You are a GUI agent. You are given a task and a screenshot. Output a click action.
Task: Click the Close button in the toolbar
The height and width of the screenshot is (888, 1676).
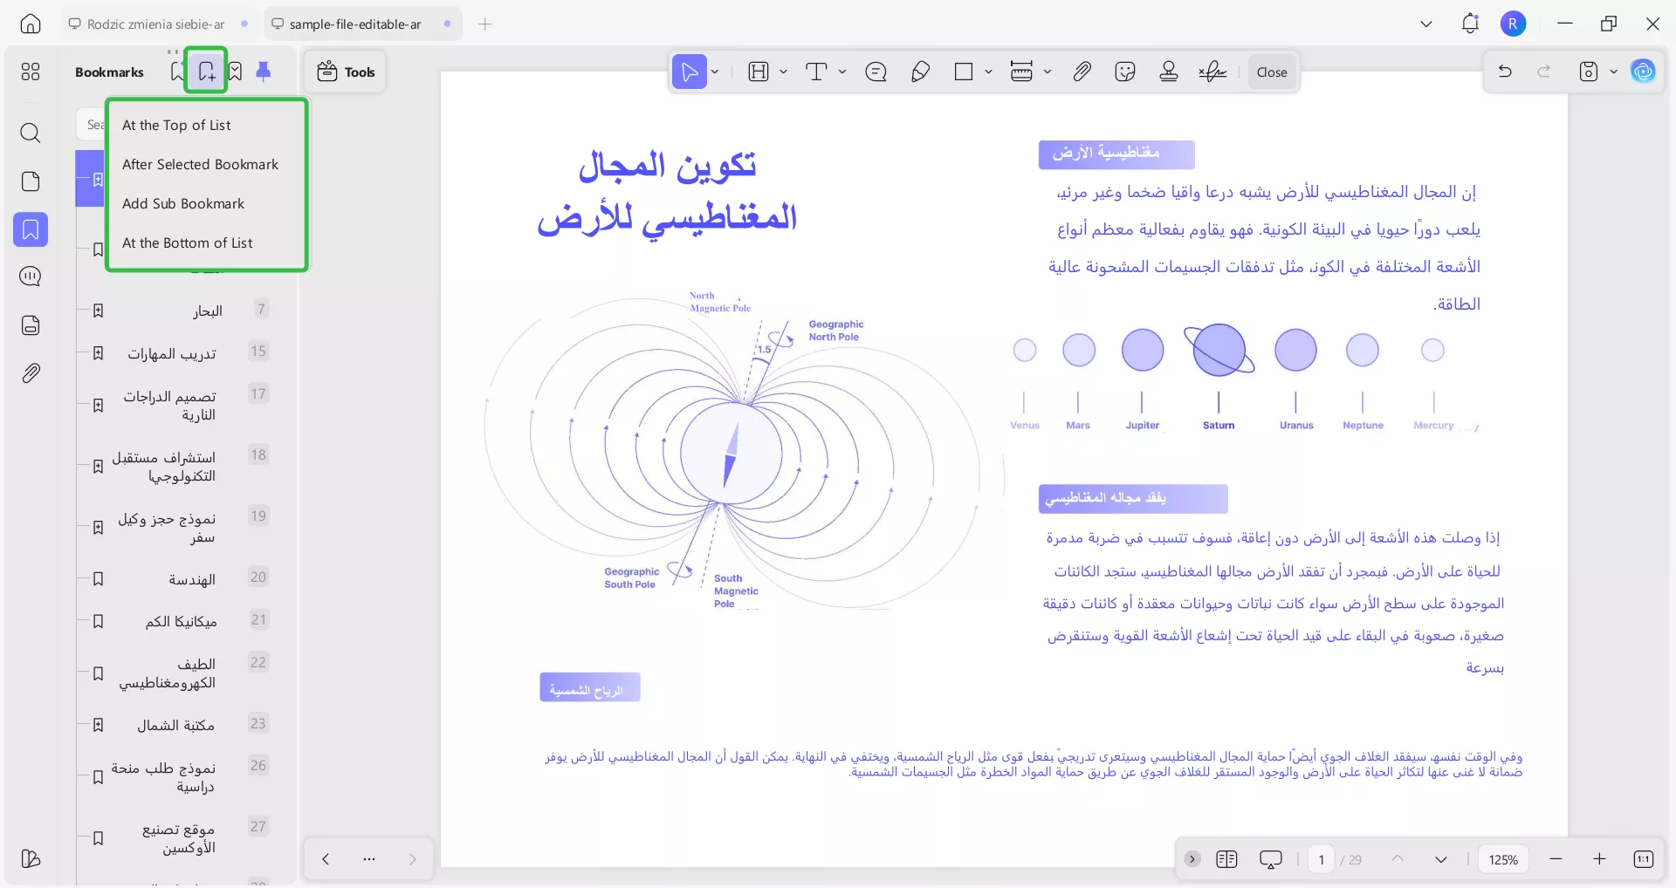tap(1271, 72)
